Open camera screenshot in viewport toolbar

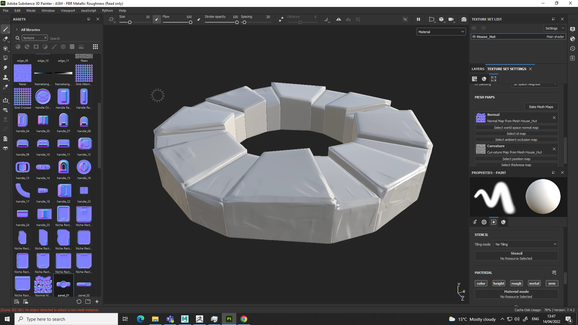(464, 19)
